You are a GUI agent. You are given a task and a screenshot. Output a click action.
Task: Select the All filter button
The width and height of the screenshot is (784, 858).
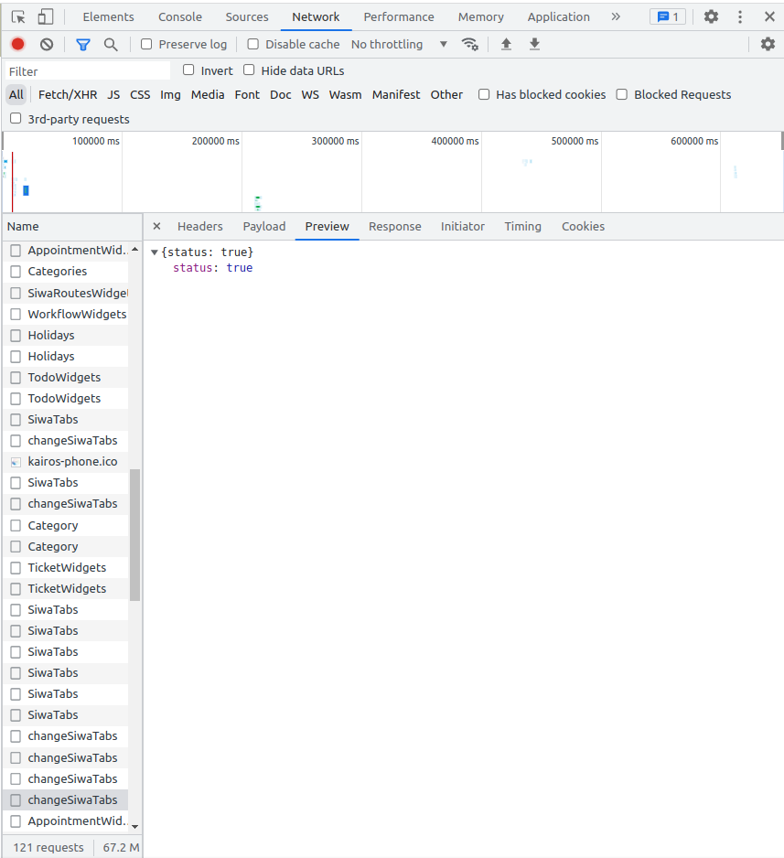click(16, 94)
